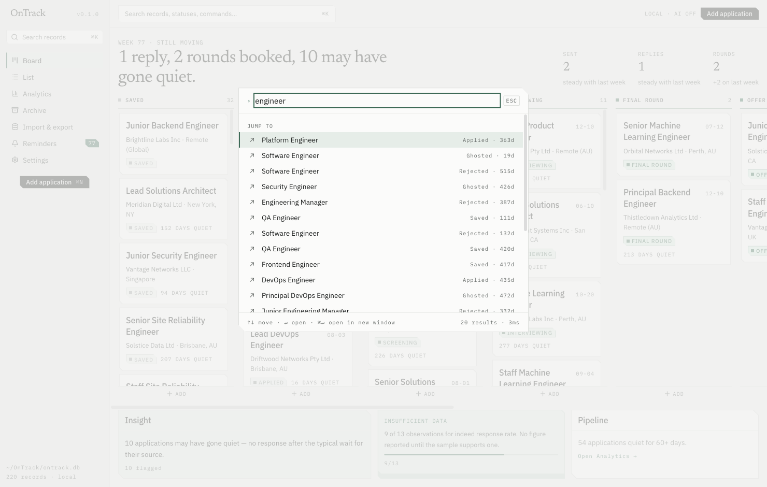
Task: Click the arrow icon beside Platform Engineer
Action: 252,140
